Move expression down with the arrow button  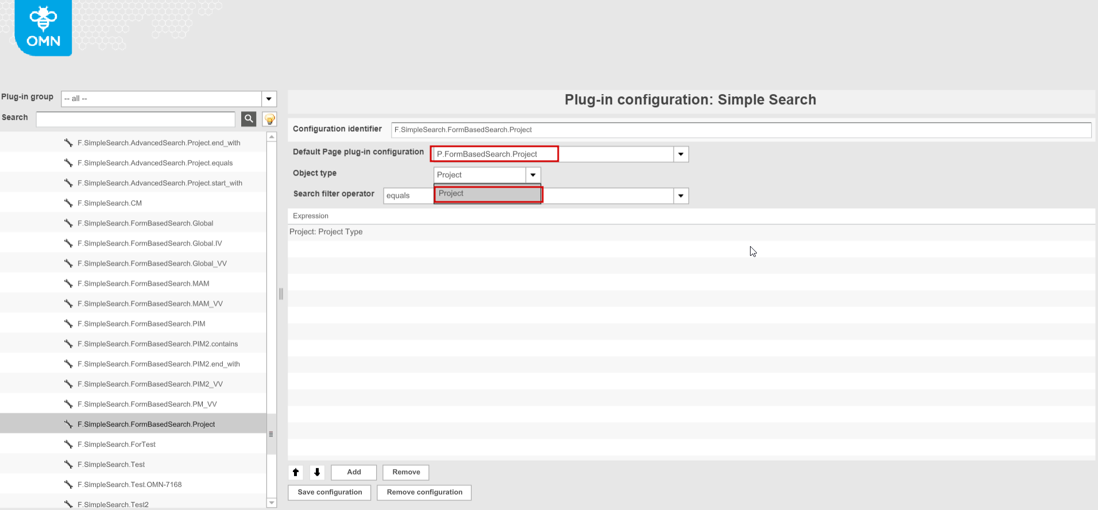pyautogui.click(x=317, y=472)
